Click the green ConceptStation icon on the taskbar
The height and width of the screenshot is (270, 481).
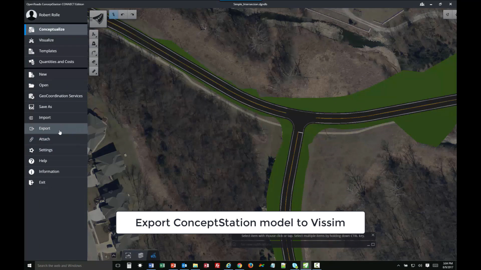[x=306, y=265]
